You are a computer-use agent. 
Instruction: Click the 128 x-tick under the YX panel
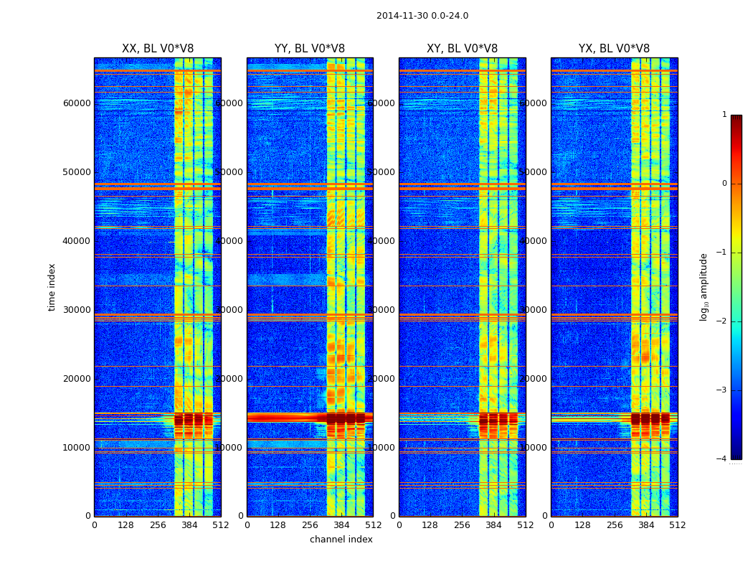coord(582,525)
